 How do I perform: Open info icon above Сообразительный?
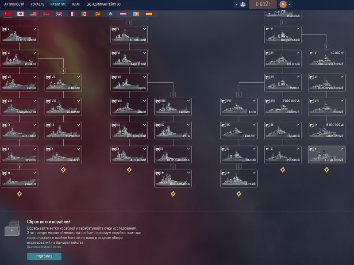click(x=327, y=46)
